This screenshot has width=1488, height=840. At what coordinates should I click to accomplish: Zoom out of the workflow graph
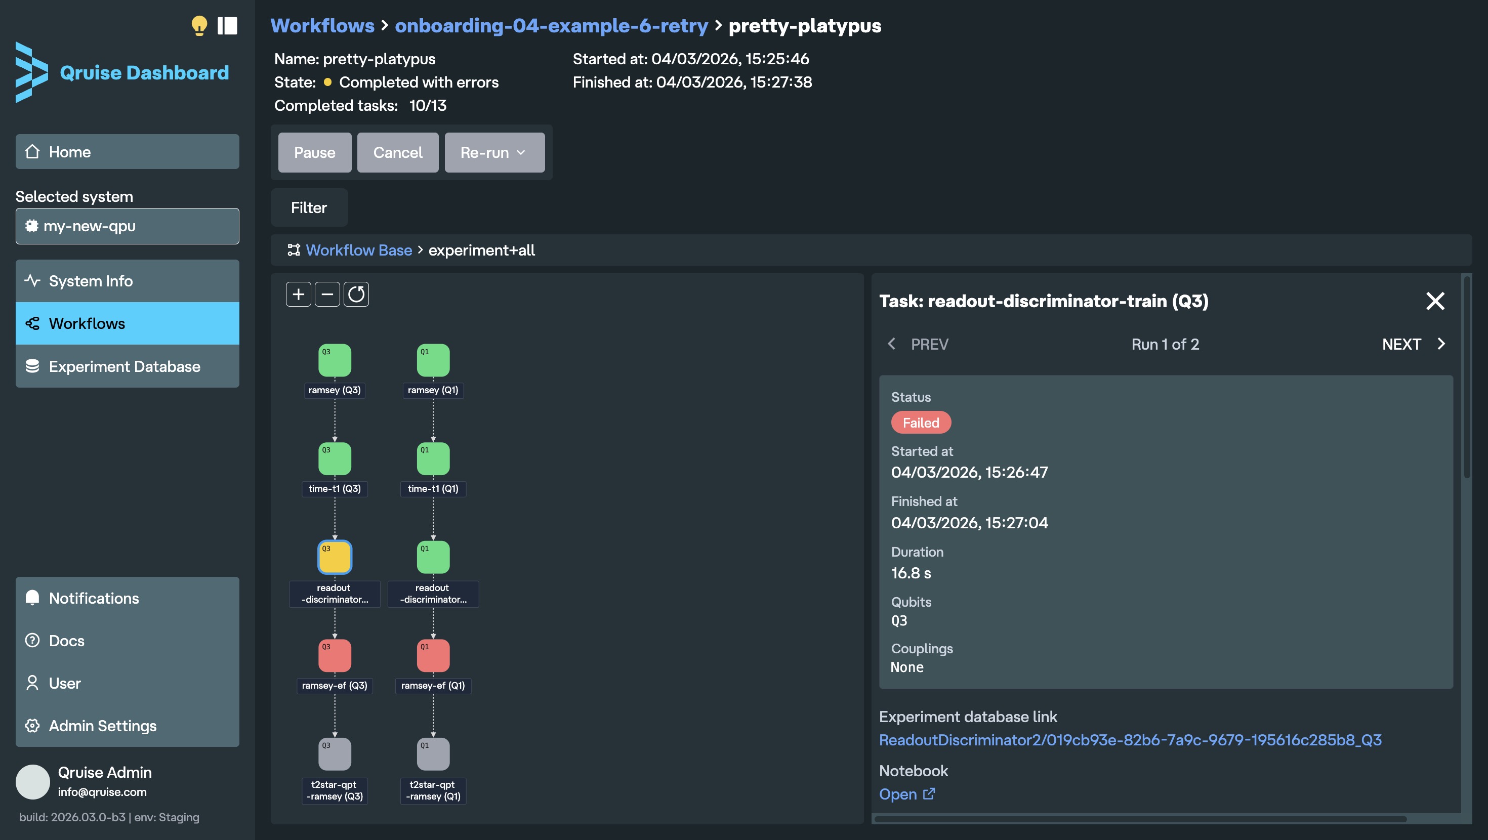tap(327, 294)
